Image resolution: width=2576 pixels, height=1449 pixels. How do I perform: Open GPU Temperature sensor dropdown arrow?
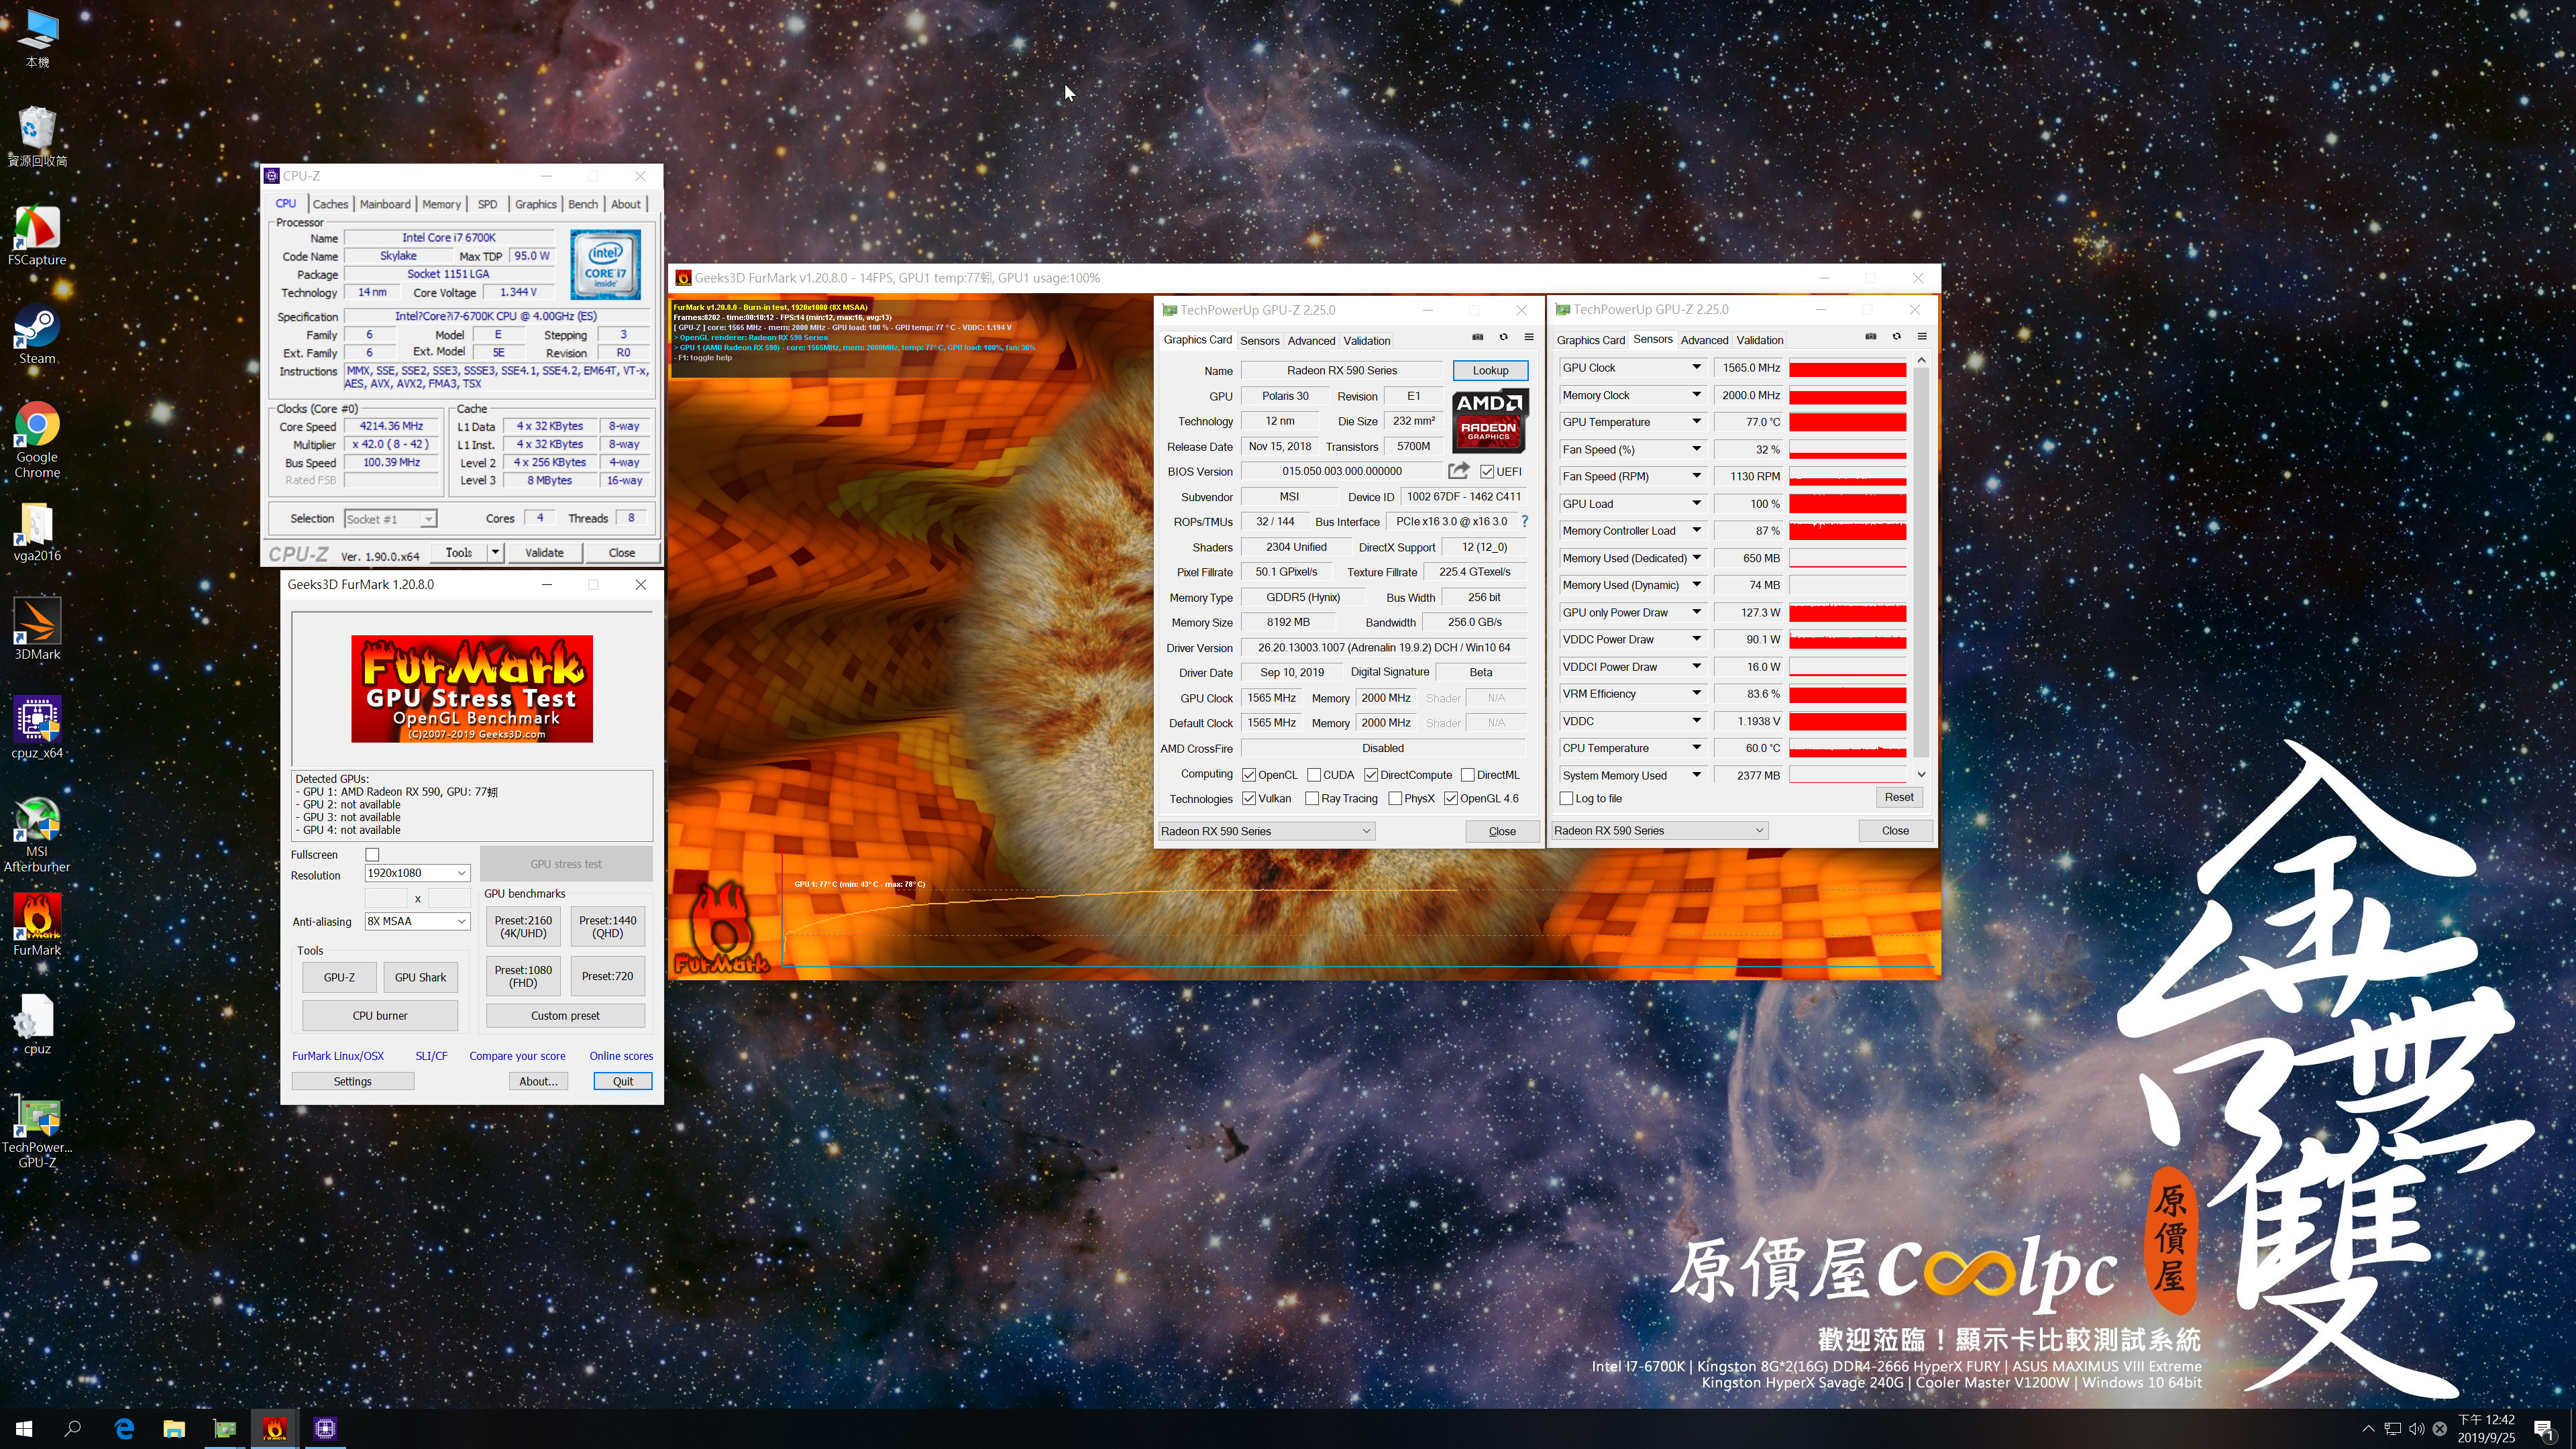[1696, 421]
